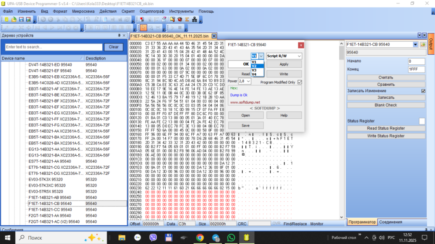Close the F1ET-14B321-CB 95640_OK bin tab
The height and width of the screenshot is (244, 435).
[214, 36]
